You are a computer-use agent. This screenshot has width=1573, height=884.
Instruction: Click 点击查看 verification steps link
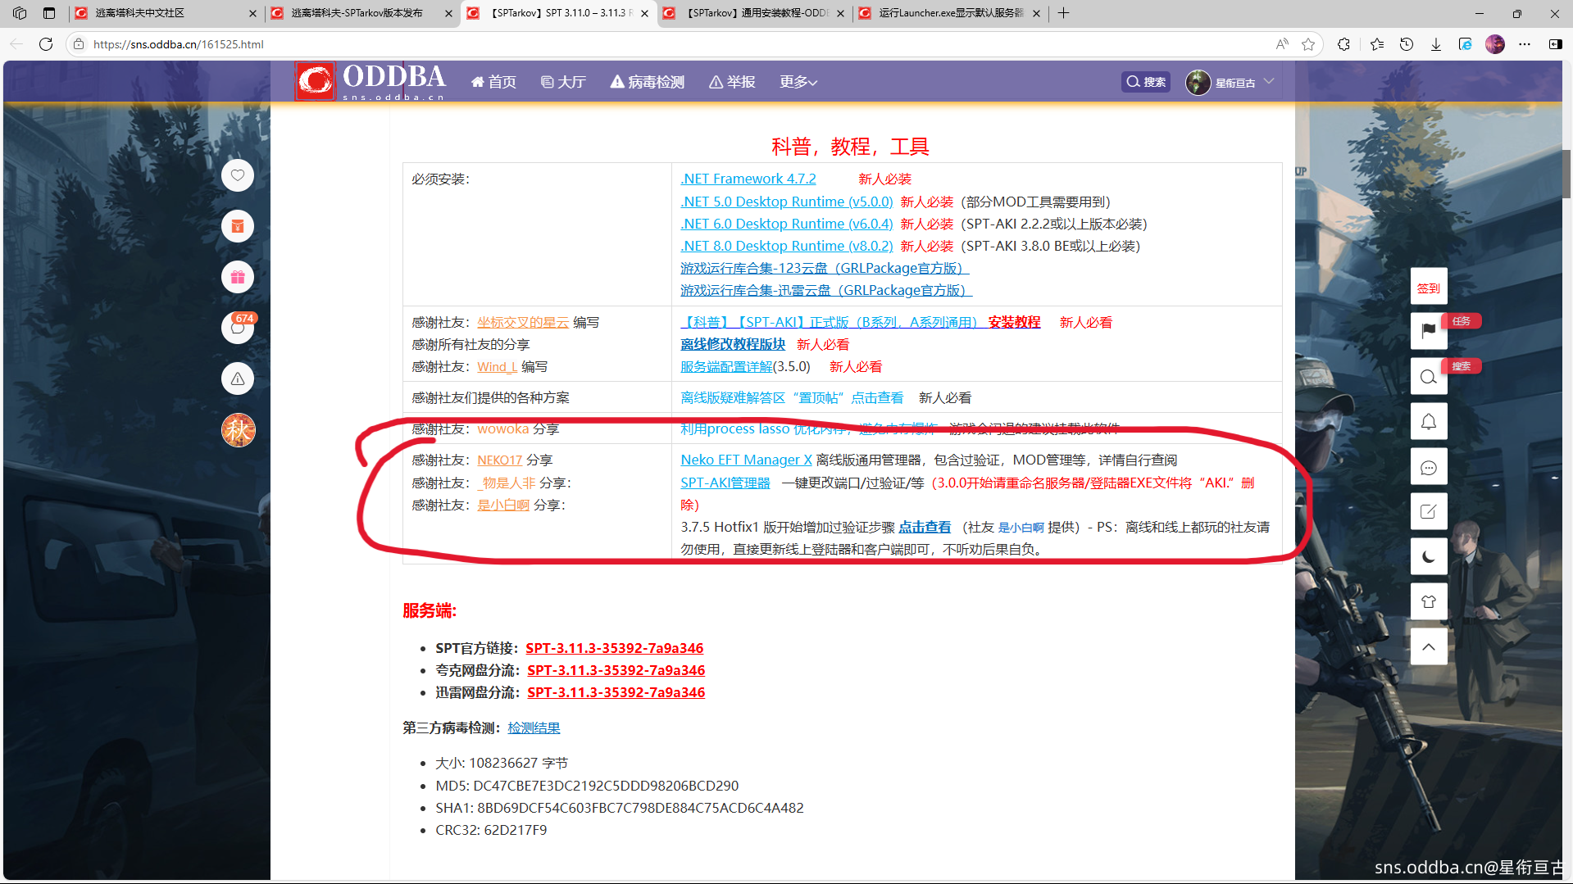pyautogui.click(x=925, y=527)
